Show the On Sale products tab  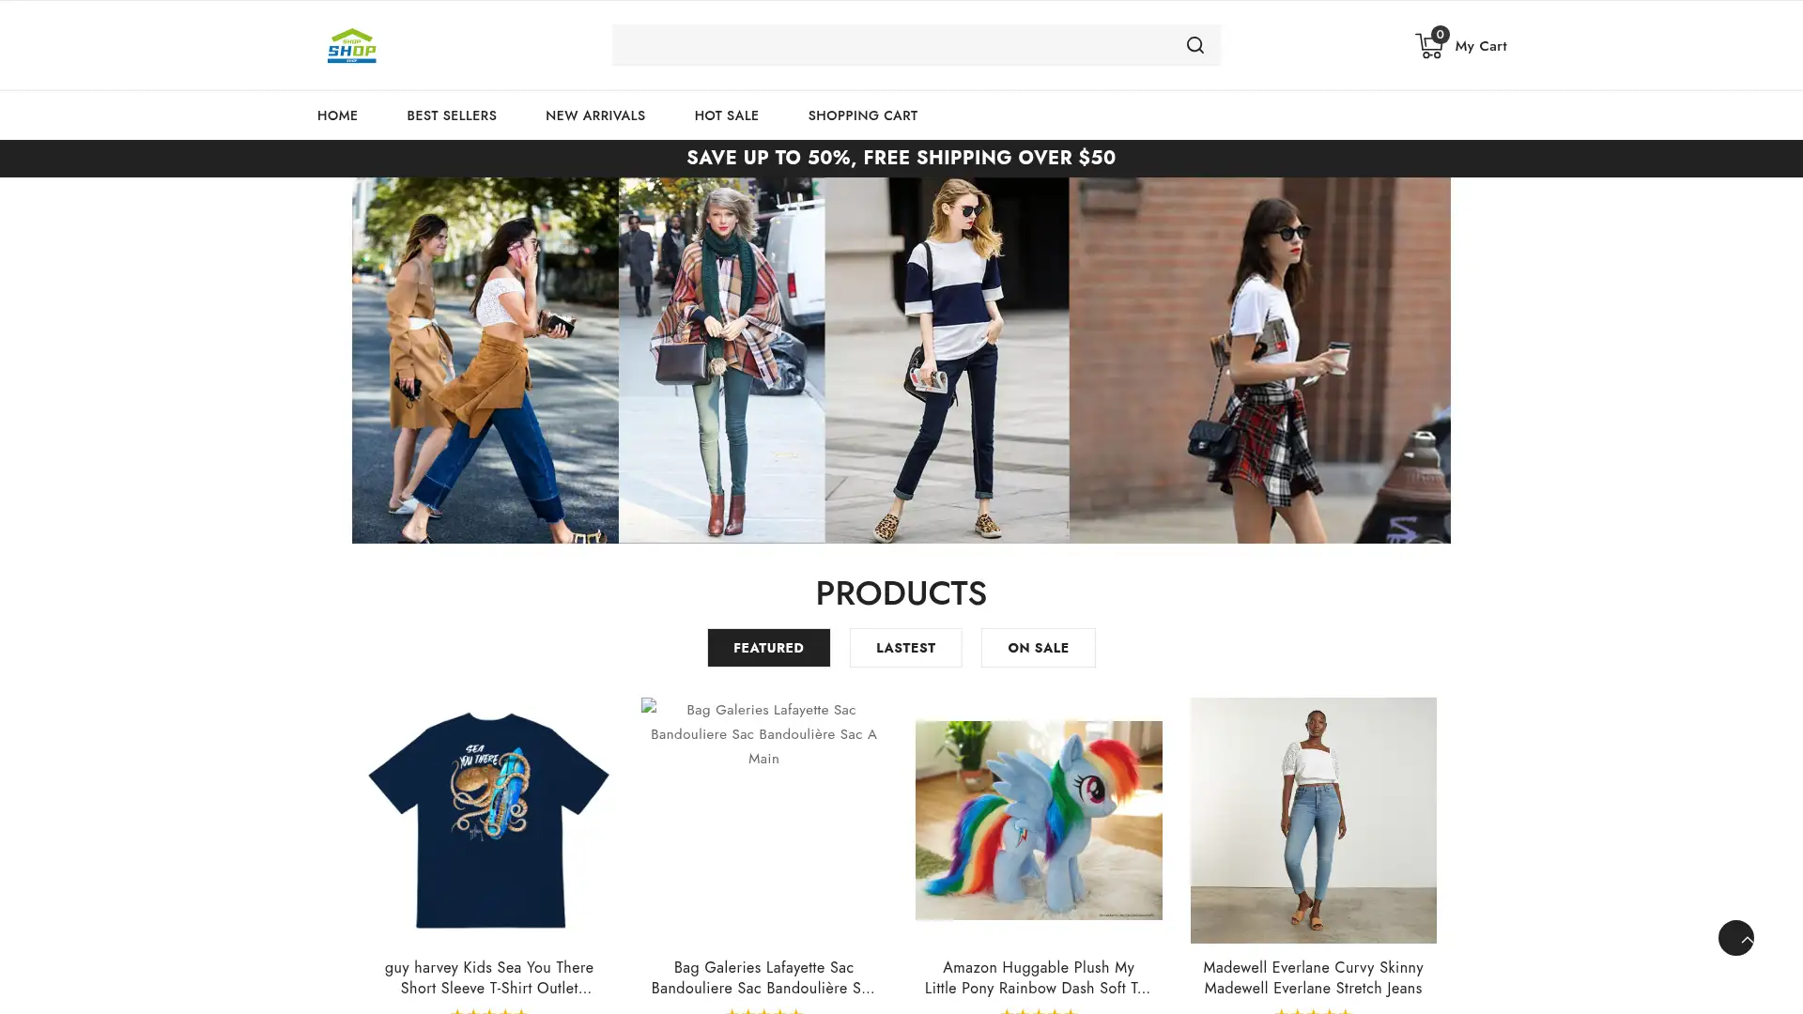[1038, 648]
